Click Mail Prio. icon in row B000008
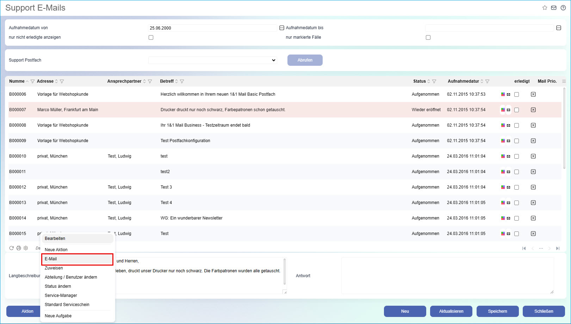 (x=533, y=125)
